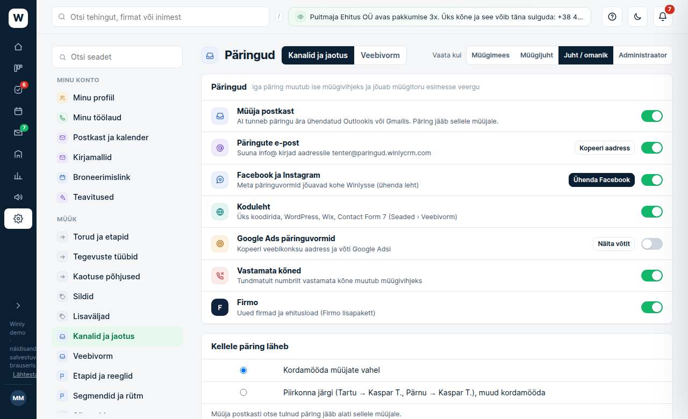
Task: Toggle dark mode moon icon
Action: (x=637, y=17)
